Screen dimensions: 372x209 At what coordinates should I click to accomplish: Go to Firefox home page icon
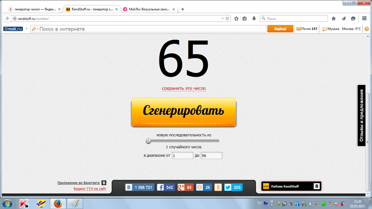tap(334, 18)
